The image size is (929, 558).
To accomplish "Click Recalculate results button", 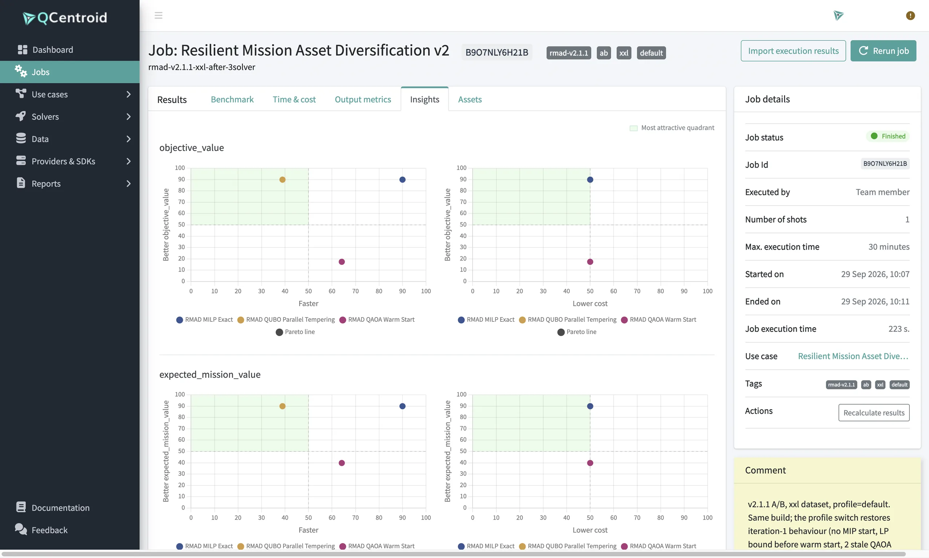I will point(874,413).
